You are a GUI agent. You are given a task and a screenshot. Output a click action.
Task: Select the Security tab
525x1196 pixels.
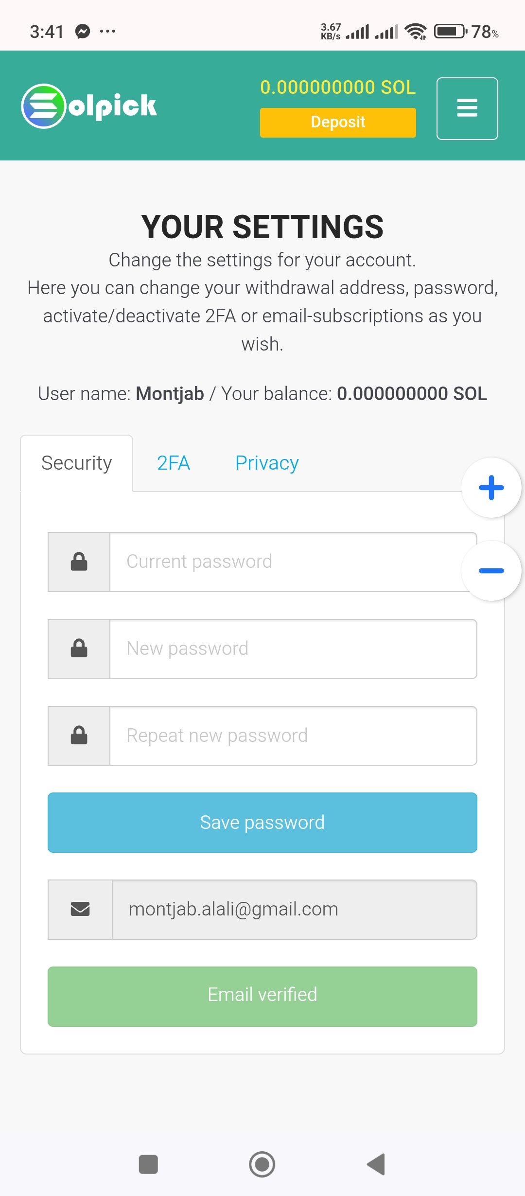(x=76, y=463)
